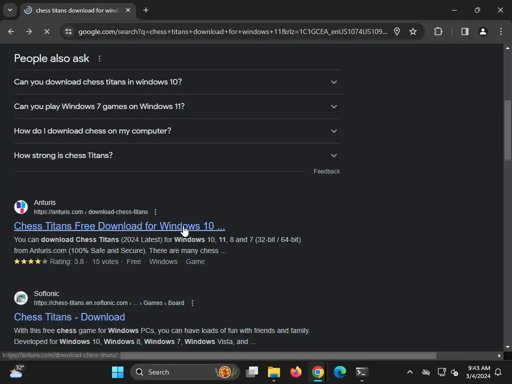512x384 pixels.
Task: Open File Explorer from taskbar
Action: coord(274,372)
